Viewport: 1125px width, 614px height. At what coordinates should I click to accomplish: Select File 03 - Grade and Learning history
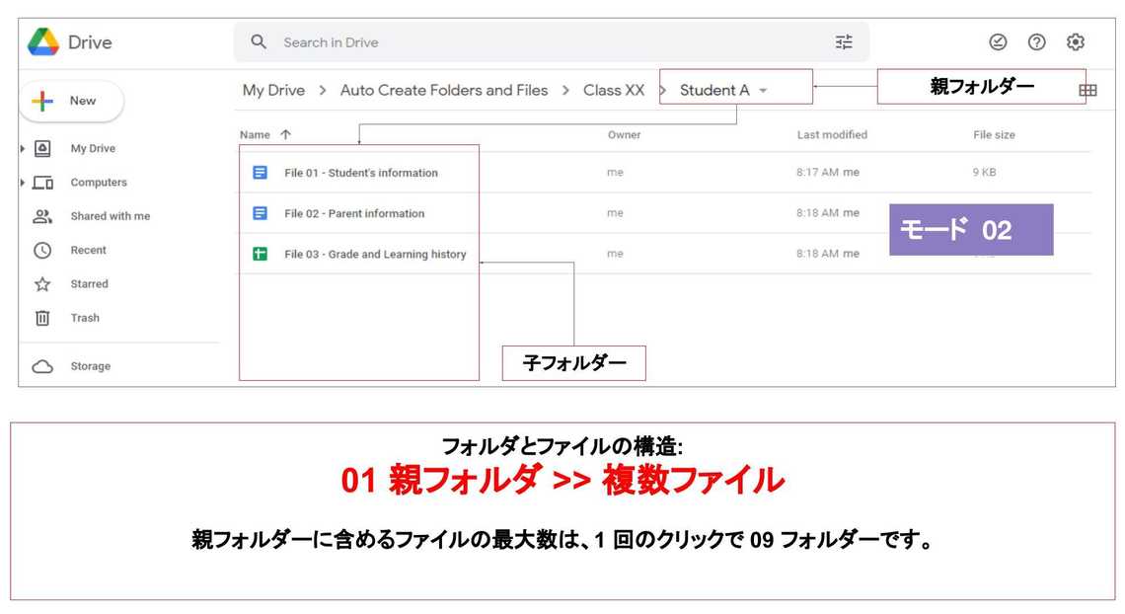click(x=374, y=255)
